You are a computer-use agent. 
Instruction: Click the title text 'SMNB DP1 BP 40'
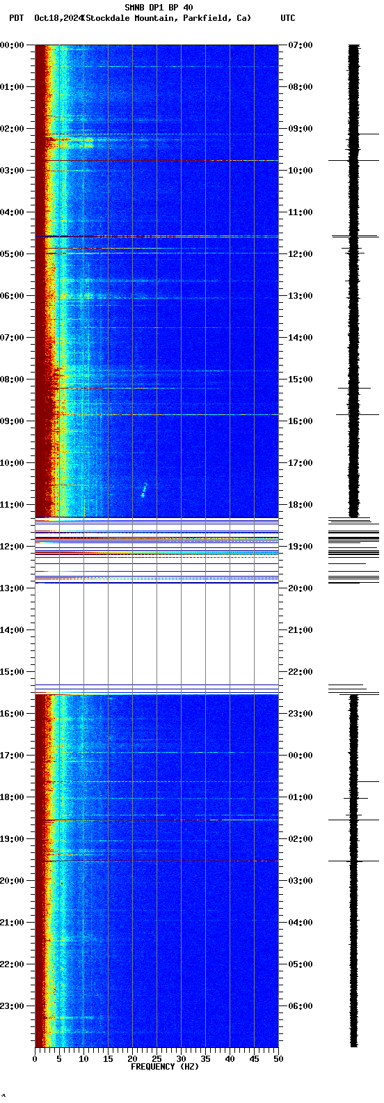click(x=159, y=8)
